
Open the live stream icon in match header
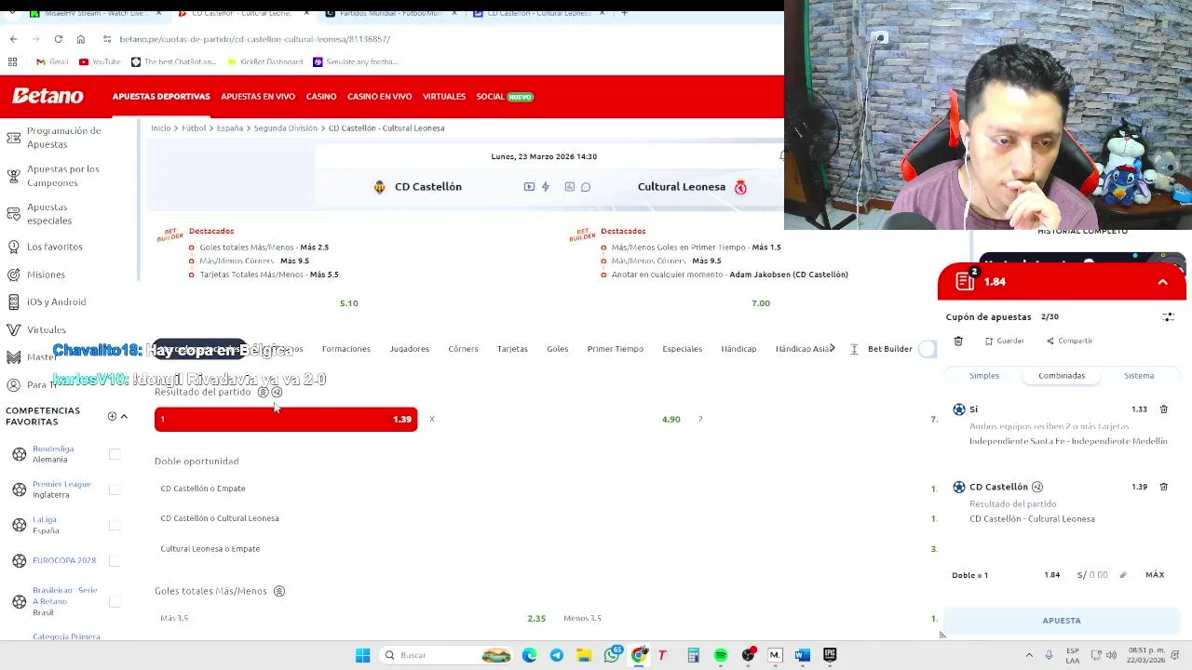tap(529, 187)
